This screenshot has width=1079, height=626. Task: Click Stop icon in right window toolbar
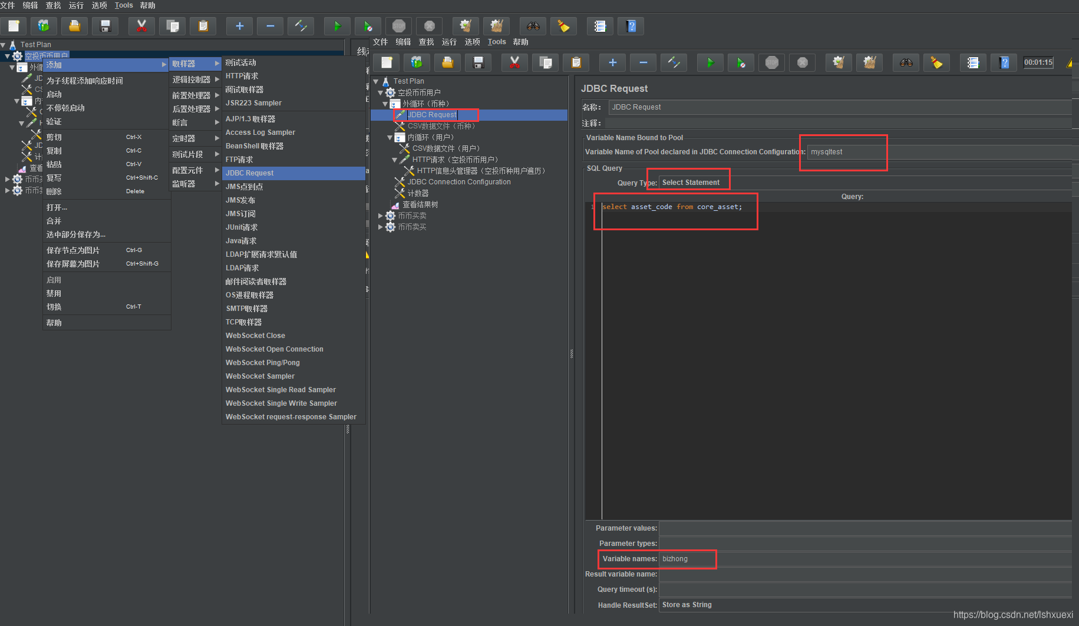point(772,62)
